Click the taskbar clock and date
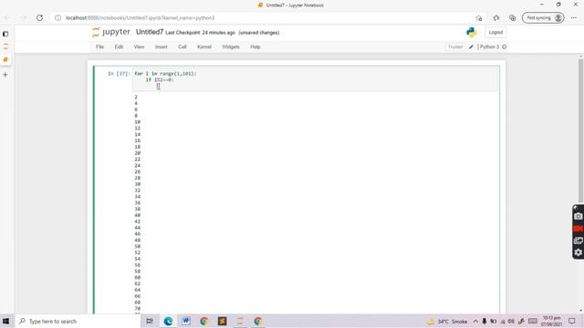Viewport: 584px width, 328px height. coord(551,322)
